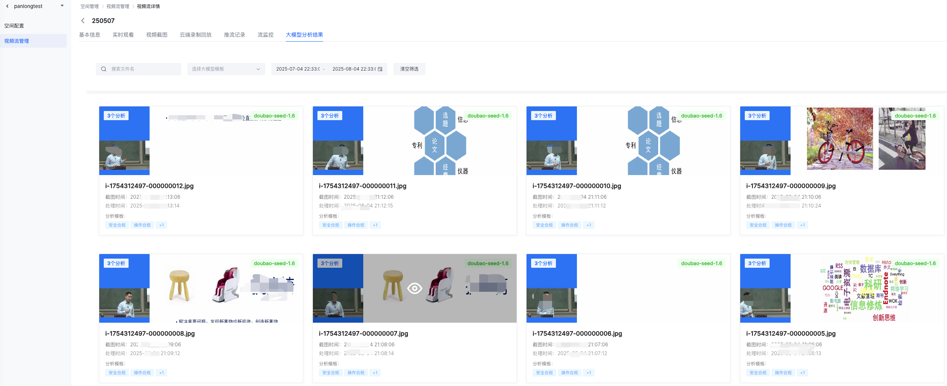Viewport: 947px width, 386px height.
Task: Switch to the 基本信息 tab
Action: pyautogui.click(x=90, y=35)
